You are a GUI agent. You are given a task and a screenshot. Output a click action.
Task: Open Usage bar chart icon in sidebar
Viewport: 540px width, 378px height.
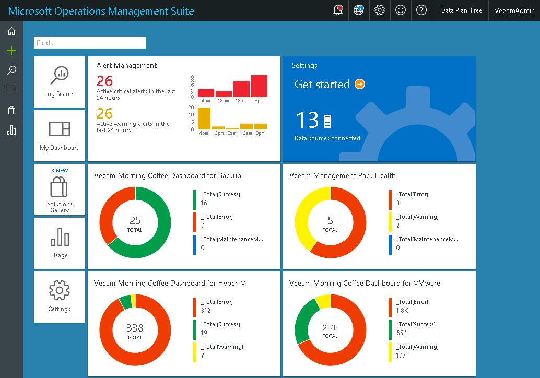[11, 130]
